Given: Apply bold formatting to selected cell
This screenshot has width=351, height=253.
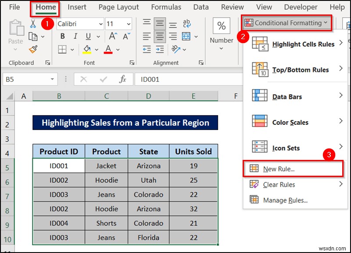Looking at the screenshot, I should [x=62, y=36].
